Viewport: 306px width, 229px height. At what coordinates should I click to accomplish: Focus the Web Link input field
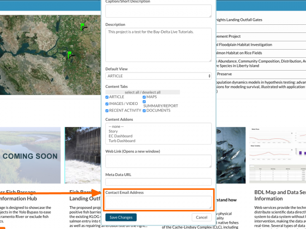[x=158, y=161]
